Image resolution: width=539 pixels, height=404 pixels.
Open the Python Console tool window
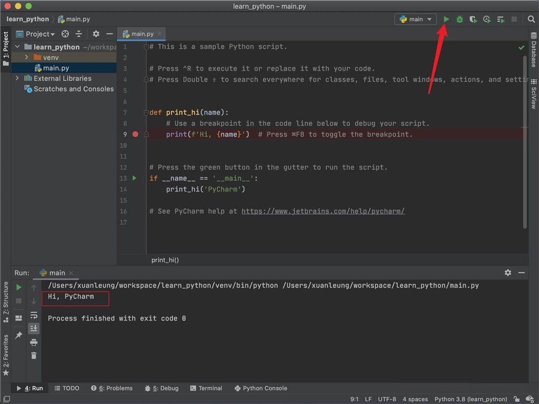[261, 388]
